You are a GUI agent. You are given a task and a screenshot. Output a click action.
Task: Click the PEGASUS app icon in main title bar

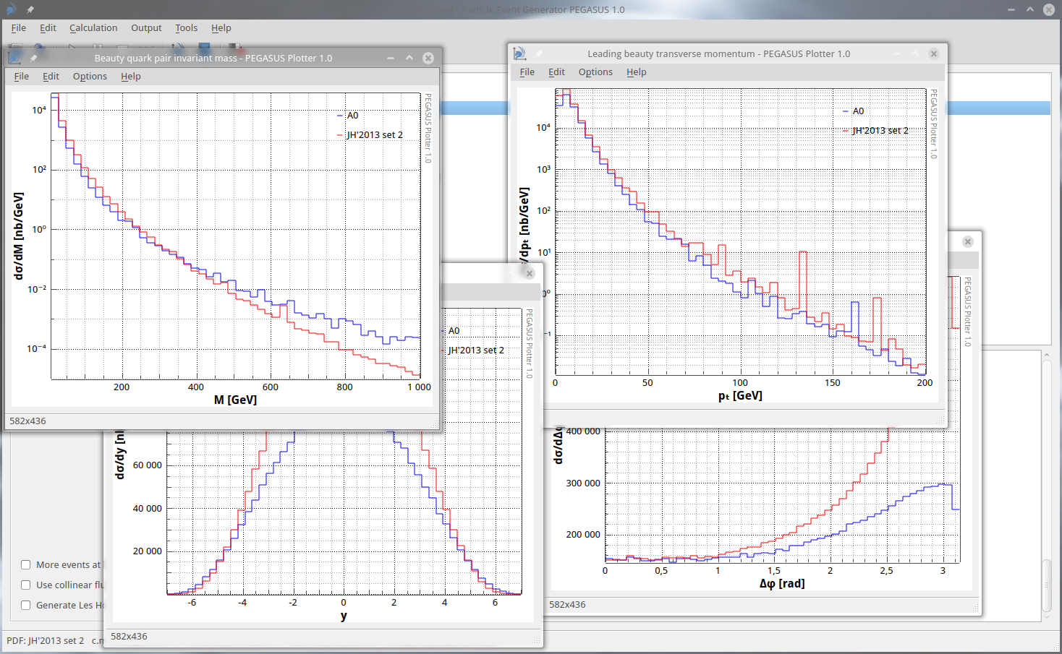pyautogui.click(x=11, y=9)
